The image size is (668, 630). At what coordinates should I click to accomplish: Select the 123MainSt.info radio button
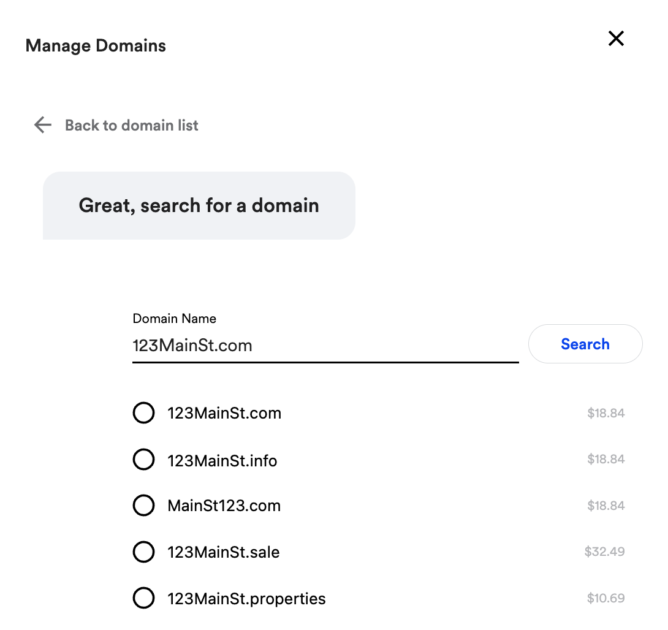pyautogui.click(x=143, y=459)
